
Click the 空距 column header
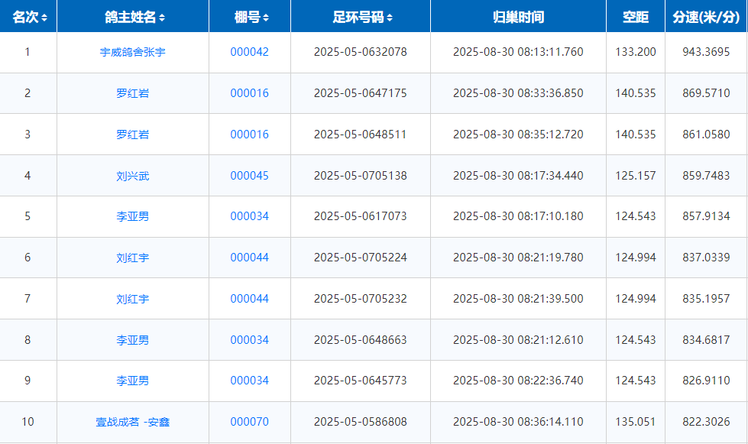click(635, 17)
